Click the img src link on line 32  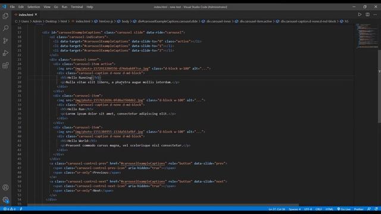click(109, 100)
